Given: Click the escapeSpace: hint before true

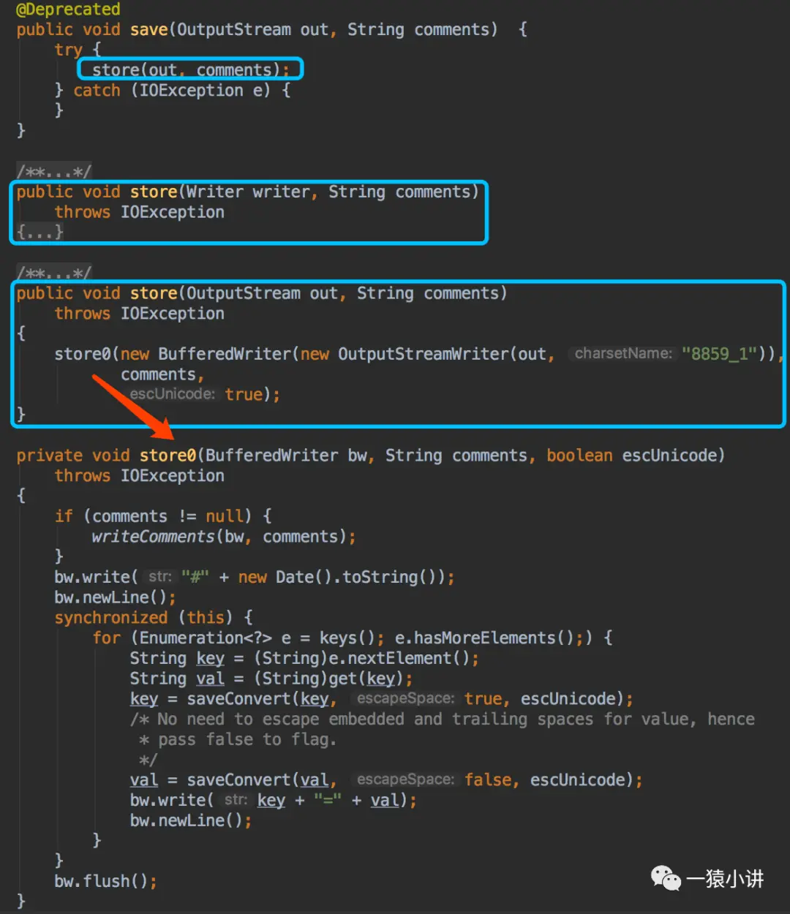Looking at the screenshot, I should 405,699.
